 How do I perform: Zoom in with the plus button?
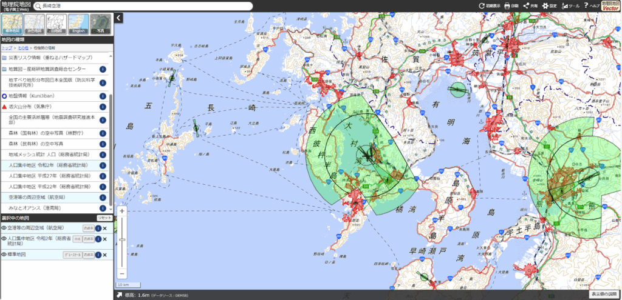(122, 212)
